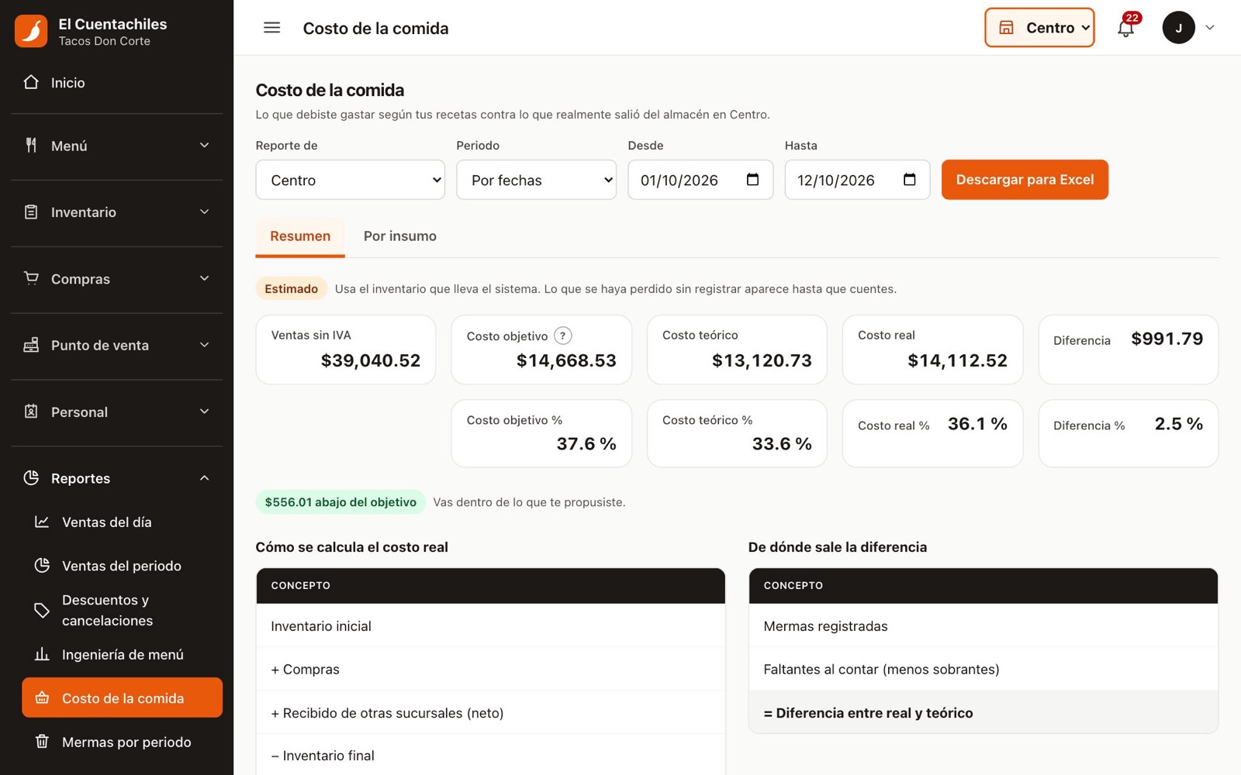Click the Faltantes al contar row
Viewport: 1241px width, 775px height.
(x=983, y=669)
